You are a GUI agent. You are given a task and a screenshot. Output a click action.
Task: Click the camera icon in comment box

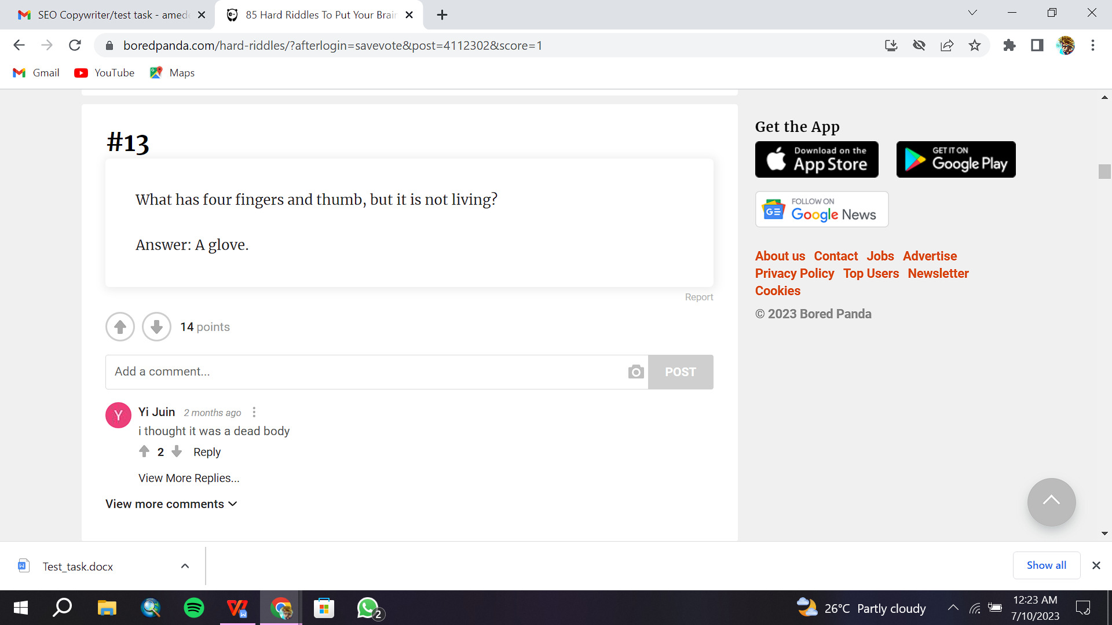[635, 372]
